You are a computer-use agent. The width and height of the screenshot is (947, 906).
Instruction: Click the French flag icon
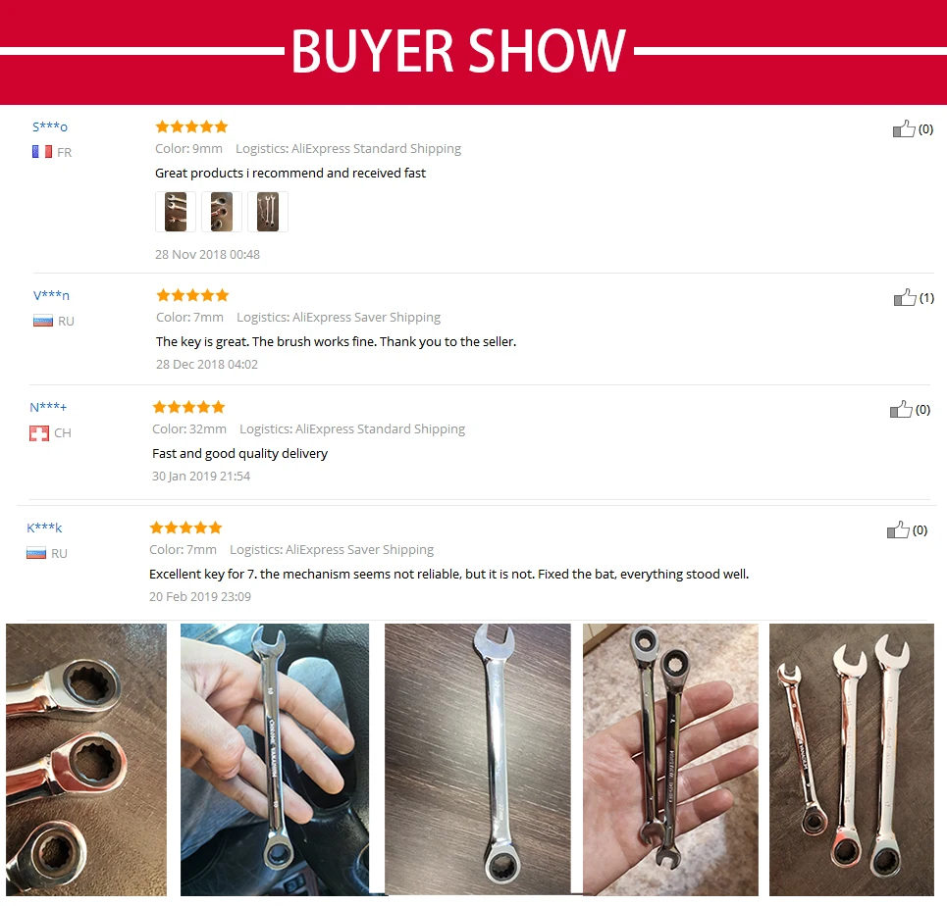pos(42,152)
